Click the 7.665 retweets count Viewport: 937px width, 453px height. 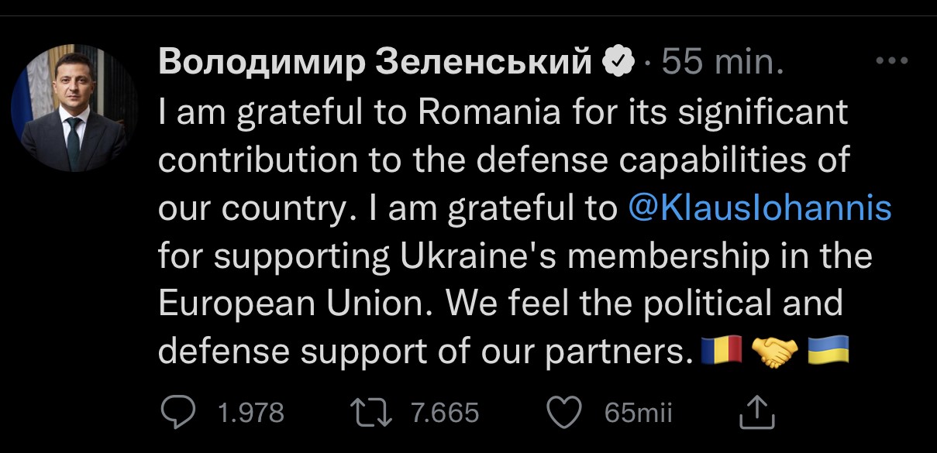(444, 413)
